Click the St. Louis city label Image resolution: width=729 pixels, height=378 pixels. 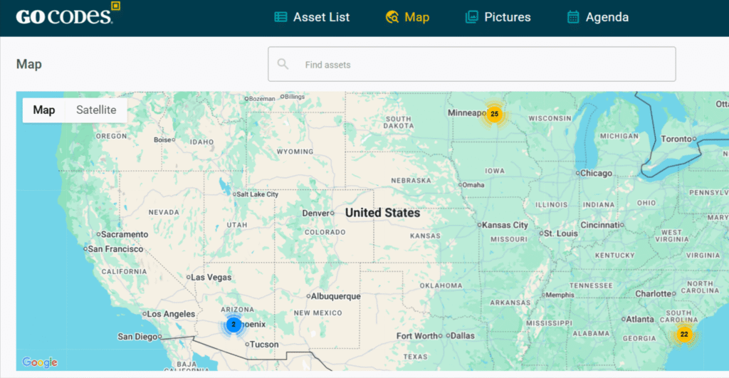point(561,233)
